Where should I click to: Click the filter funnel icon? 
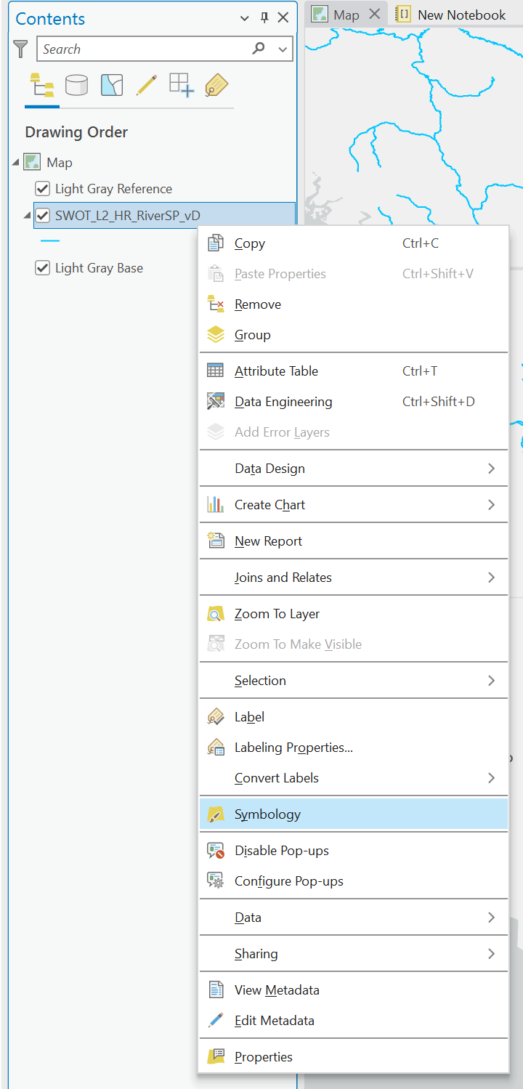[21, 49]
